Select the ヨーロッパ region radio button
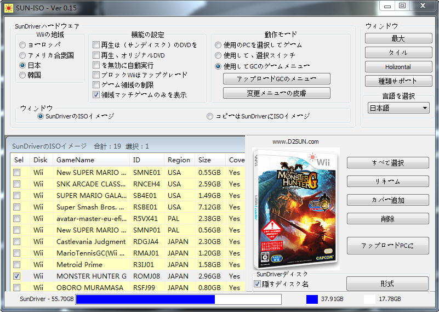Image resolution: width=439 pixels, height=312 pixels. 22,45
